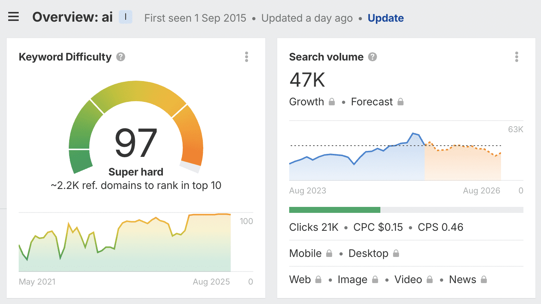Click the lock icon next to Forecast

tap(401, 101)
